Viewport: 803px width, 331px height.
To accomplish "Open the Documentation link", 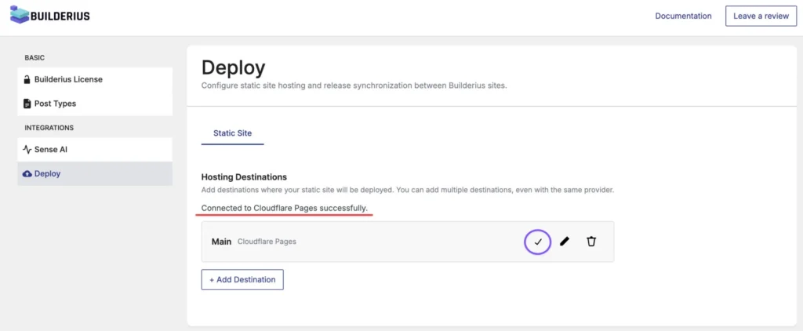I will (683, 16).
